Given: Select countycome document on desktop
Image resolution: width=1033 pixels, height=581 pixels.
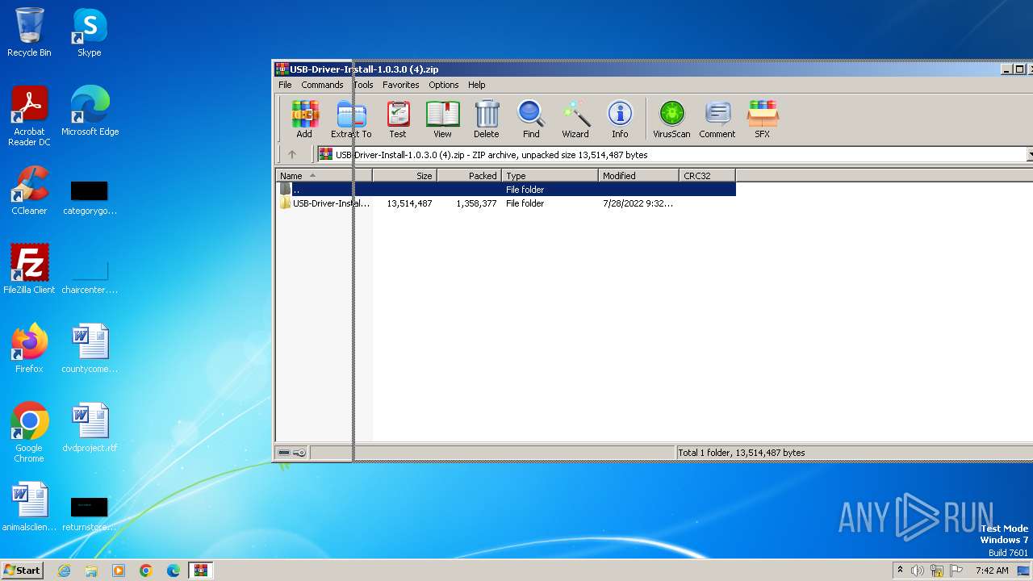Looking at the screenshot, I should pos(90,349).
